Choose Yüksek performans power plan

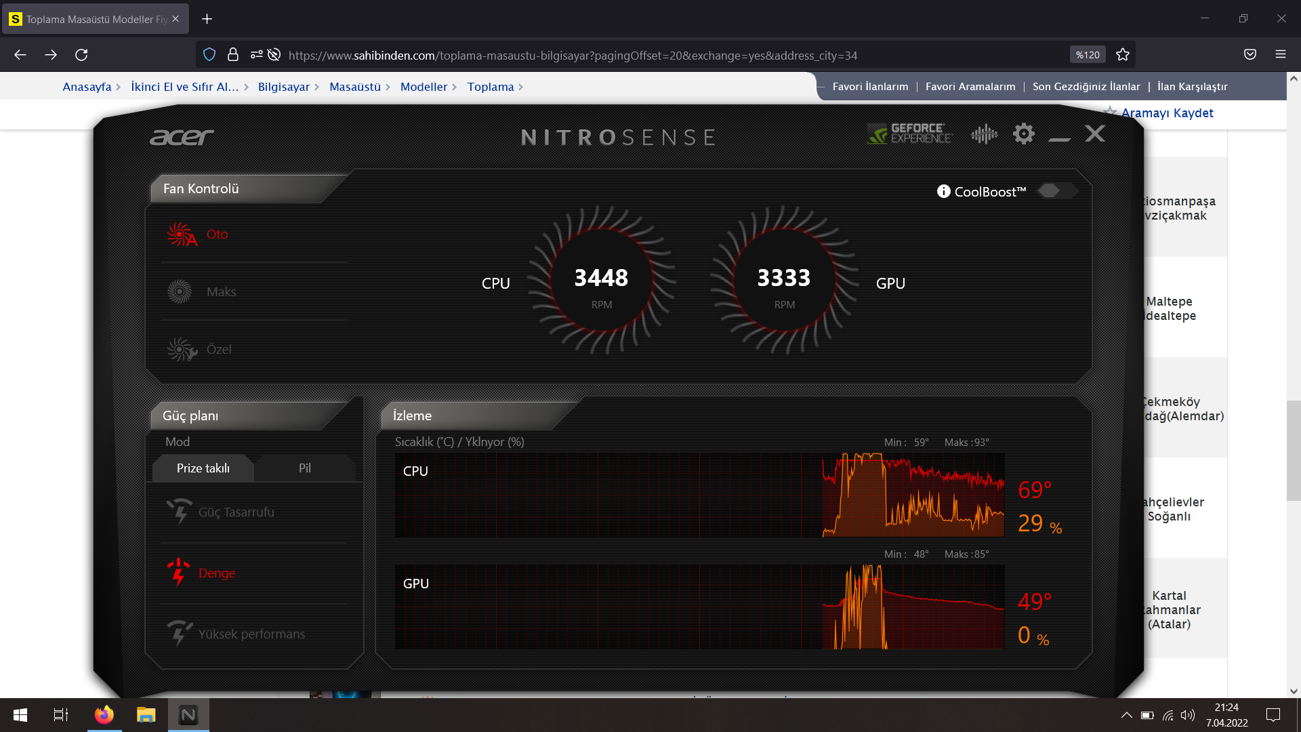point(251,634)
